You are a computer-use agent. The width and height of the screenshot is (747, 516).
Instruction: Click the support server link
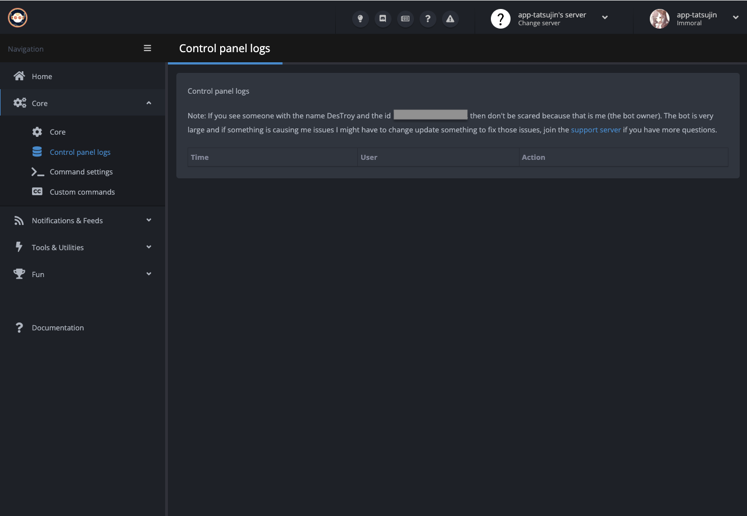click(595, 130)
